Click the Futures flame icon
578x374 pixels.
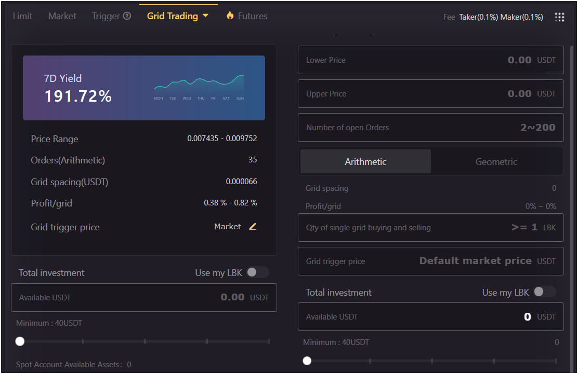[229, 16]
